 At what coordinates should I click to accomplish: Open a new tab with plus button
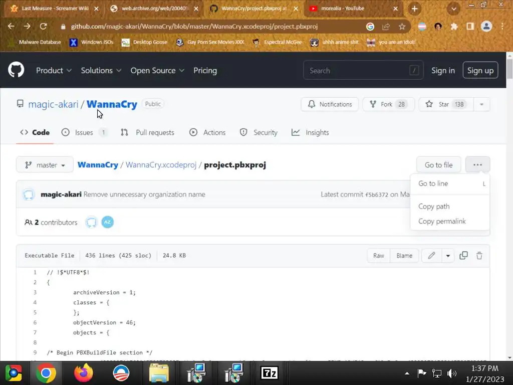tap(414, 9)
